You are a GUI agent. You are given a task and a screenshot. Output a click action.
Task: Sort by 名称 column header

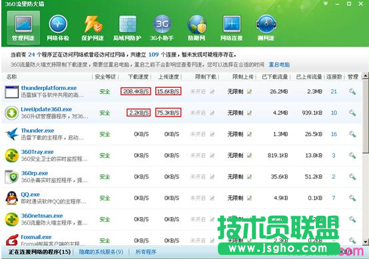[x=12, y=77]
